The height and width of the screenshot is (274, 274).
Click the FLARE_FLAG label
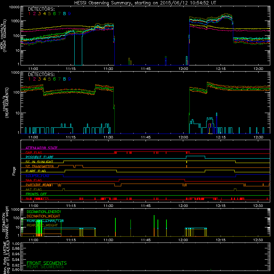(36, 171)
